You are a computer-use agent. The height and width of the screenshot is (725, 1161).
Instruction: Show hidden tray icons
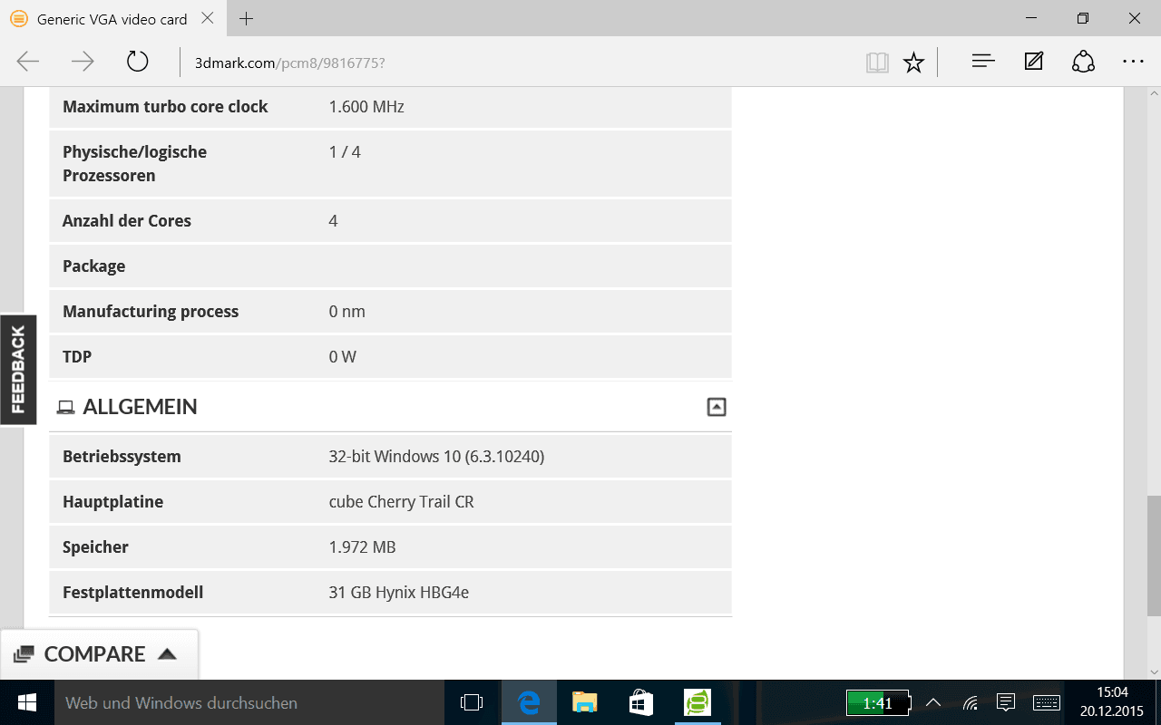[x=933, y=702]
